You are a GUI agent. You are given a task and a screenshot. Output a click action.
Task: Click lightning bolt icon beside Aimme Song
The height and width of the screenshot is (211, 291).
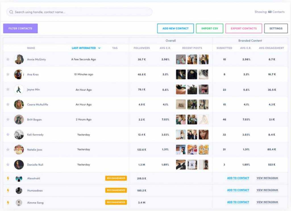tap(8, 202)
